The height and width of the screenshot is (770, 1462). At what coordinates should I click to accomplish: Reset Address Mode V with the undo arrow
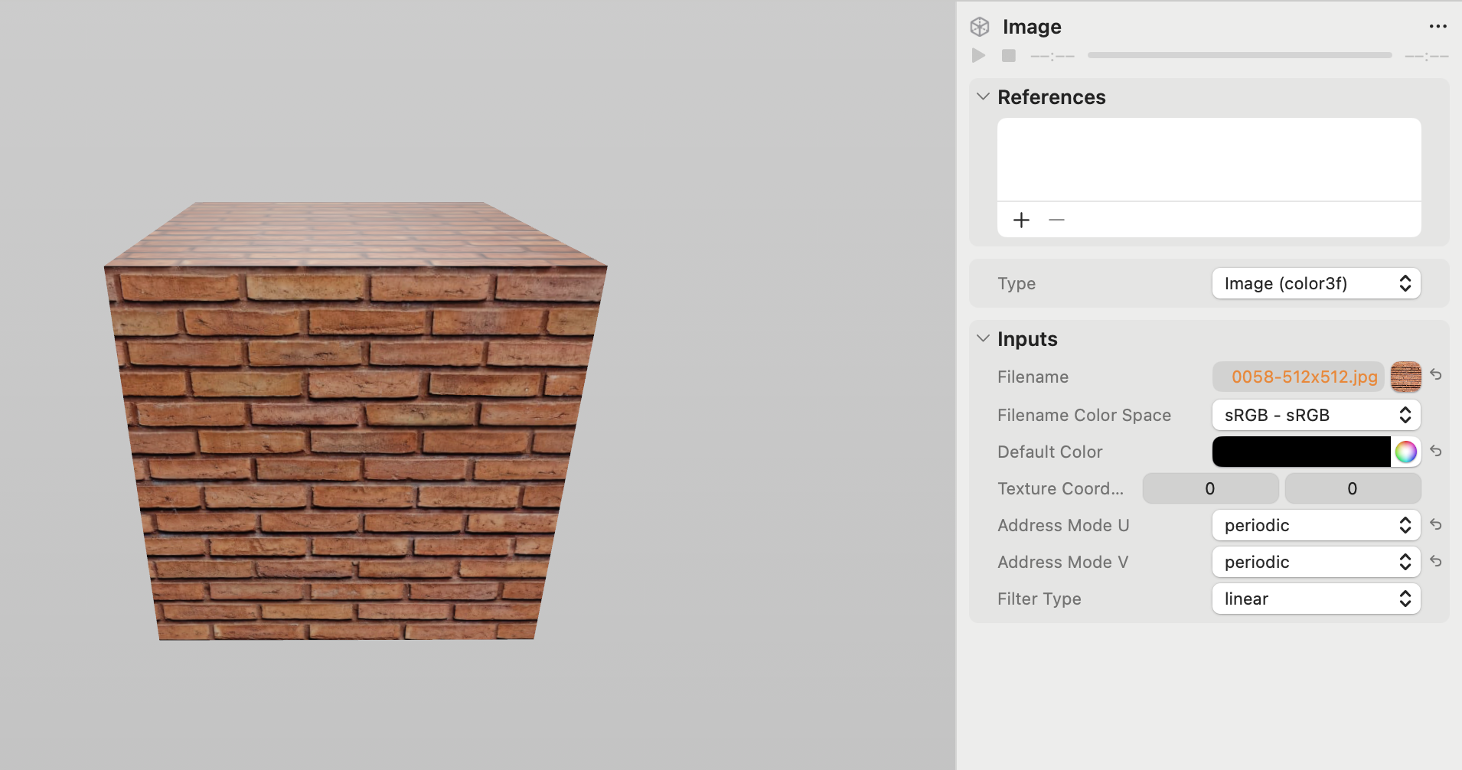click(1437, 562)
